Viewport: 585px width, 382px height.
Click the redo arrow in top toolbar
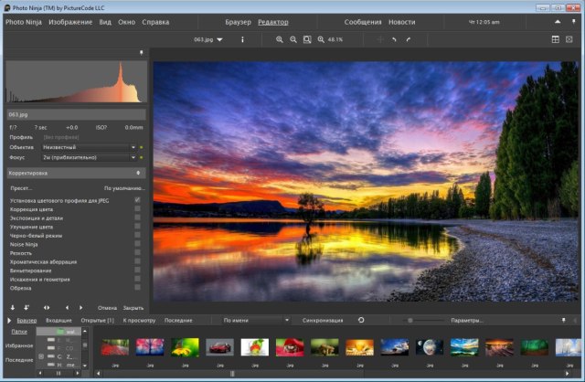408,39
